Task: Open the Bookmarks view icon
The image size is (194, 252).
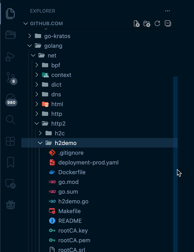Action: 10,162
